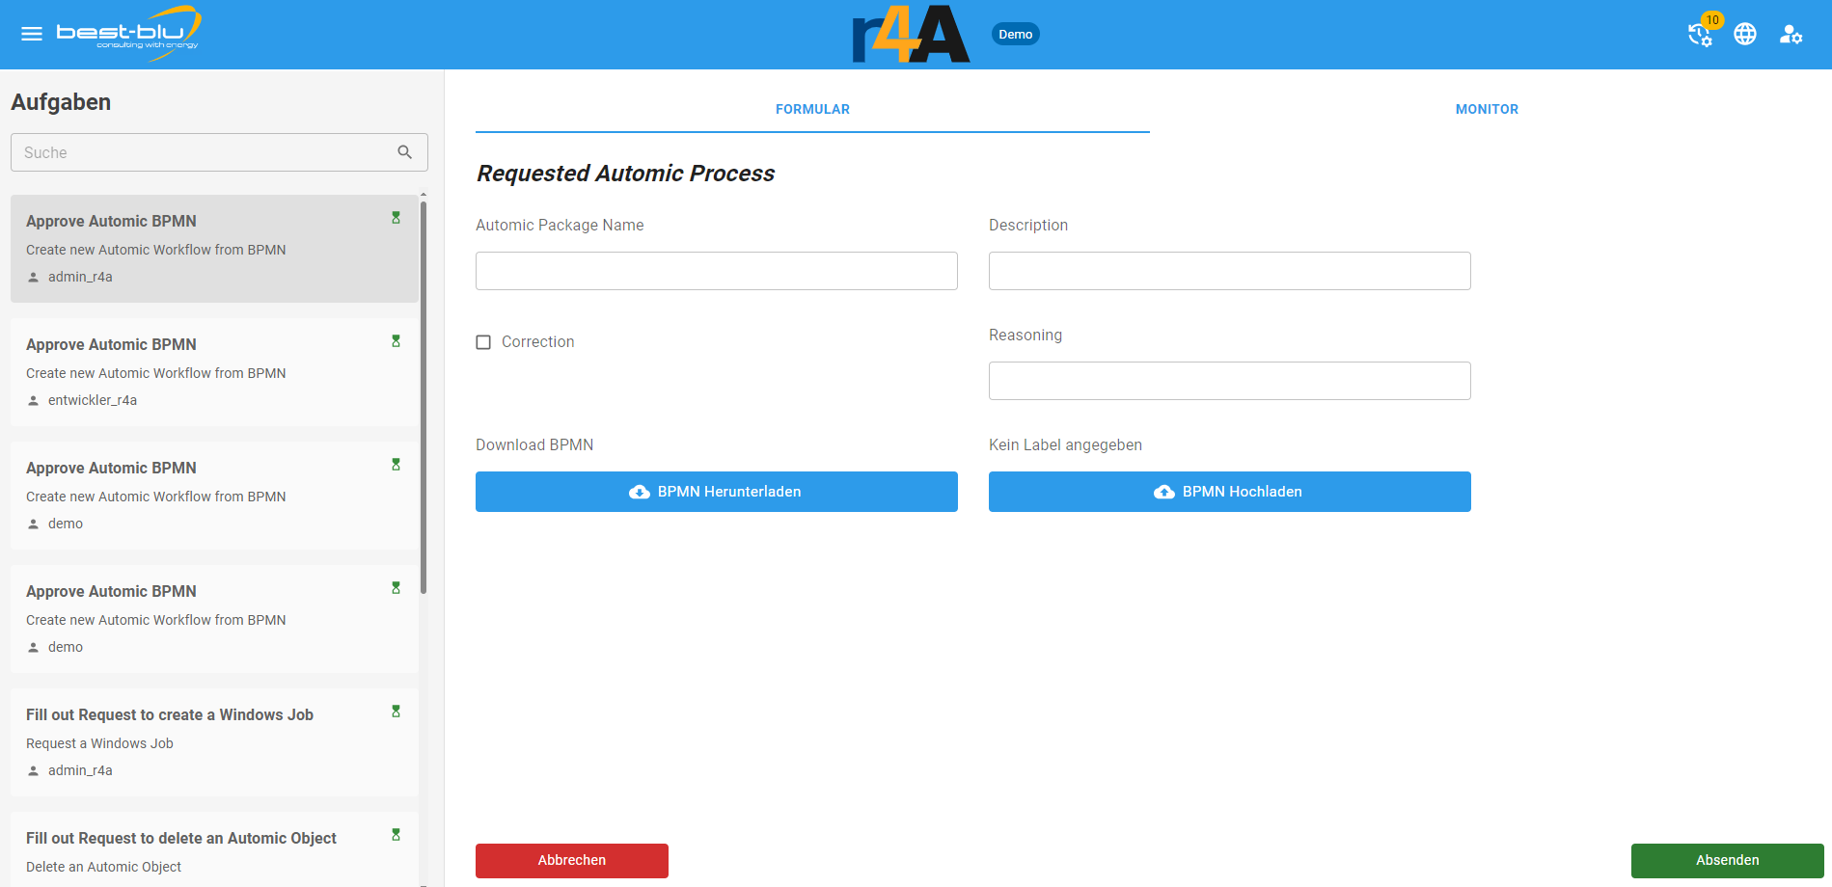The width and height of the screenshot is (1832, 887).
Task: Click into the Reasoning text field
Action: click(x=1229, y=381)
